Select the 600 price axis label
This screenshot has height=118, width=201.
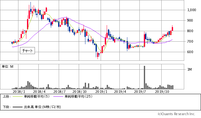coord(190,52)
